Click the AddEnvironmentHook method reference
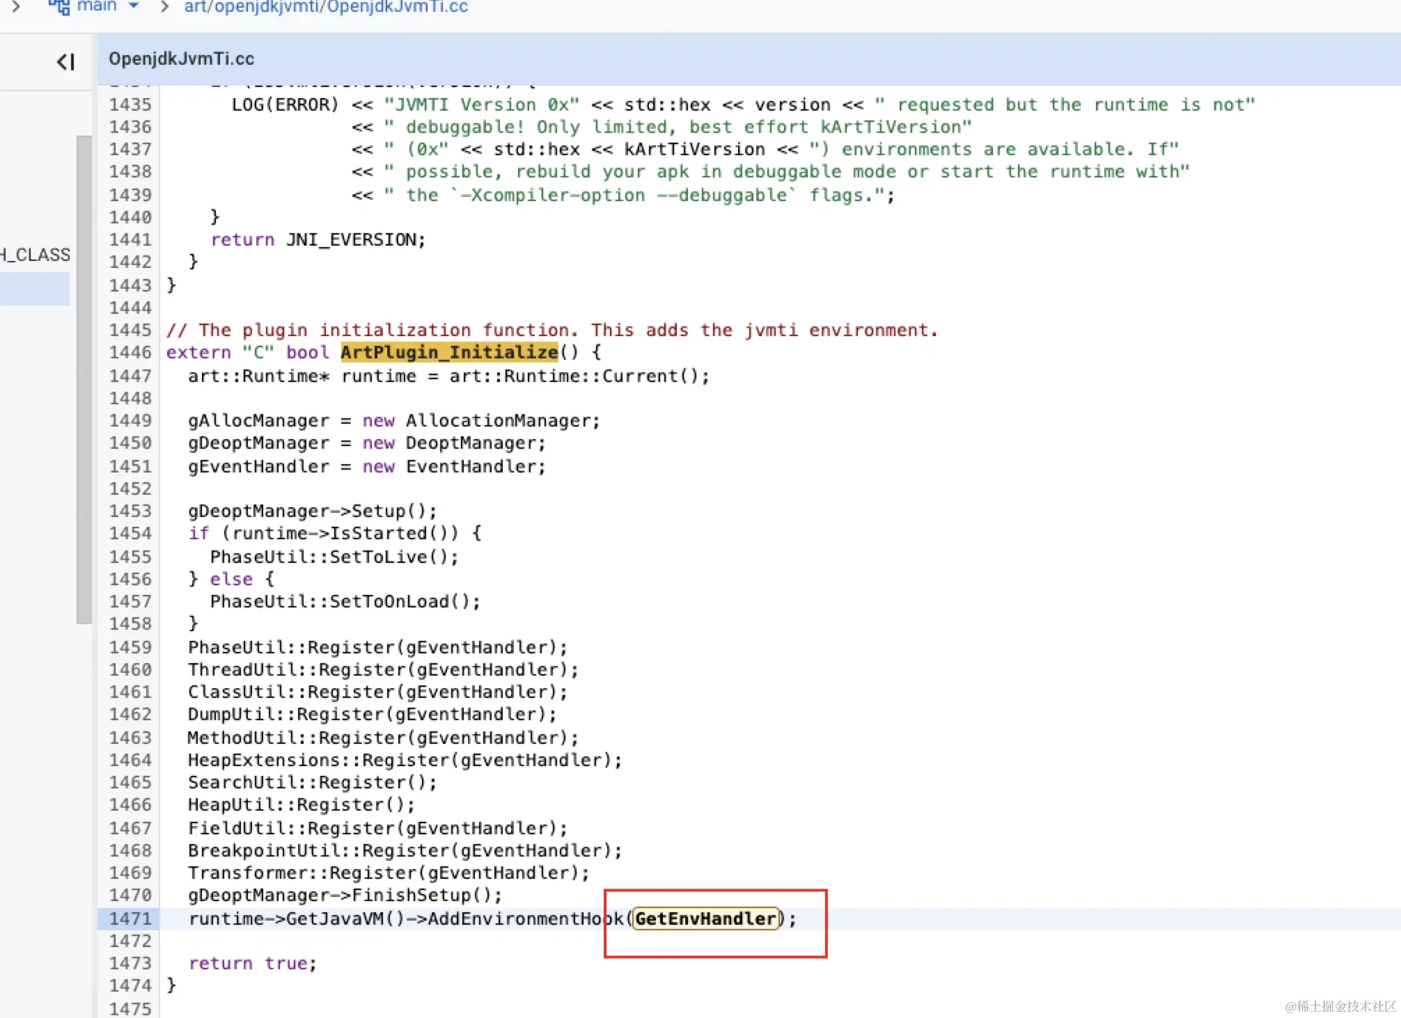1401x1018 pixels. (526, 918)
